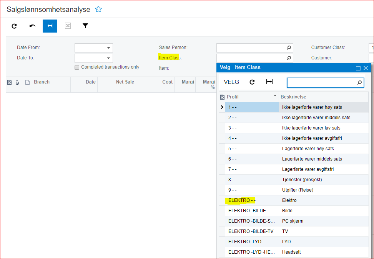
Task: Close the Velg - Item Class dialog
Action: (366, 68)
